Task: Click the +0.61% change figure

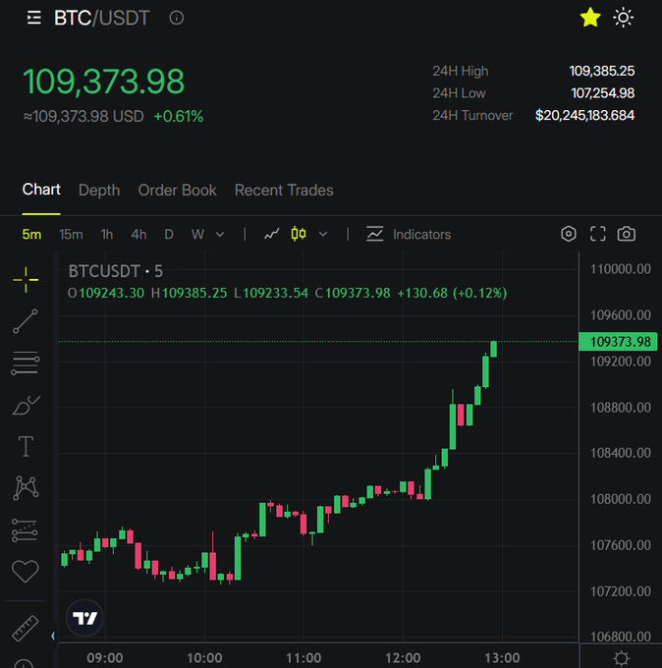Action: click(178, 117)
